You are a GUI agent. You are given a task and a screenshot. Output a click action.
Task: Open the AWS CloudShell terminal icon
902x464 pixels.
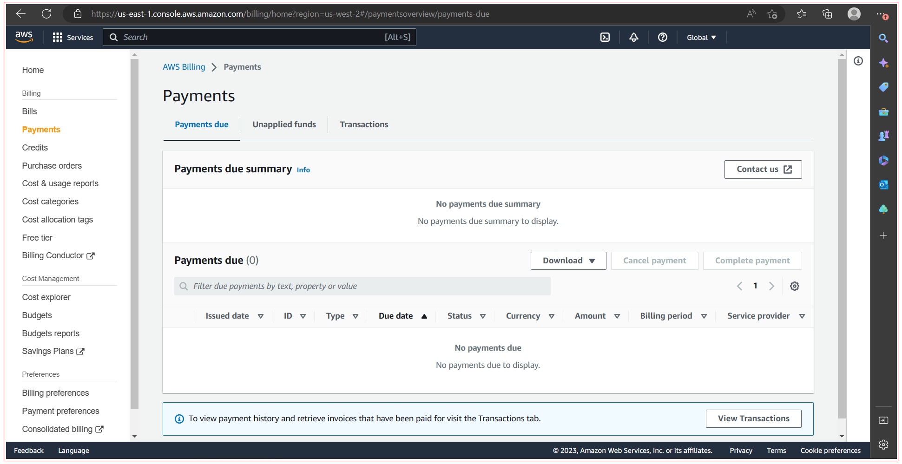tap(605, 37)
